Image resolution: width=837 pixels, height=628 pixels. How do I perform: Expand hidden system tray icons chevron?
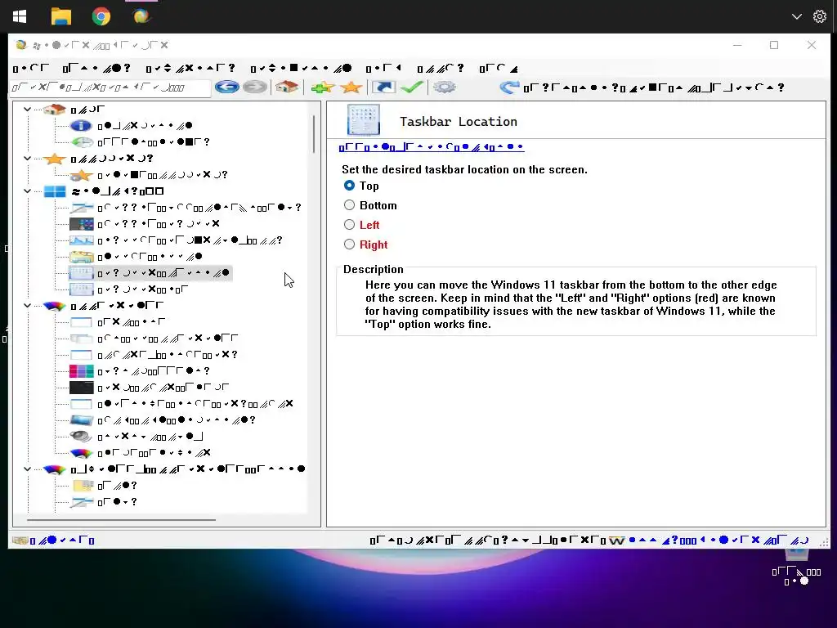(796, 16)
